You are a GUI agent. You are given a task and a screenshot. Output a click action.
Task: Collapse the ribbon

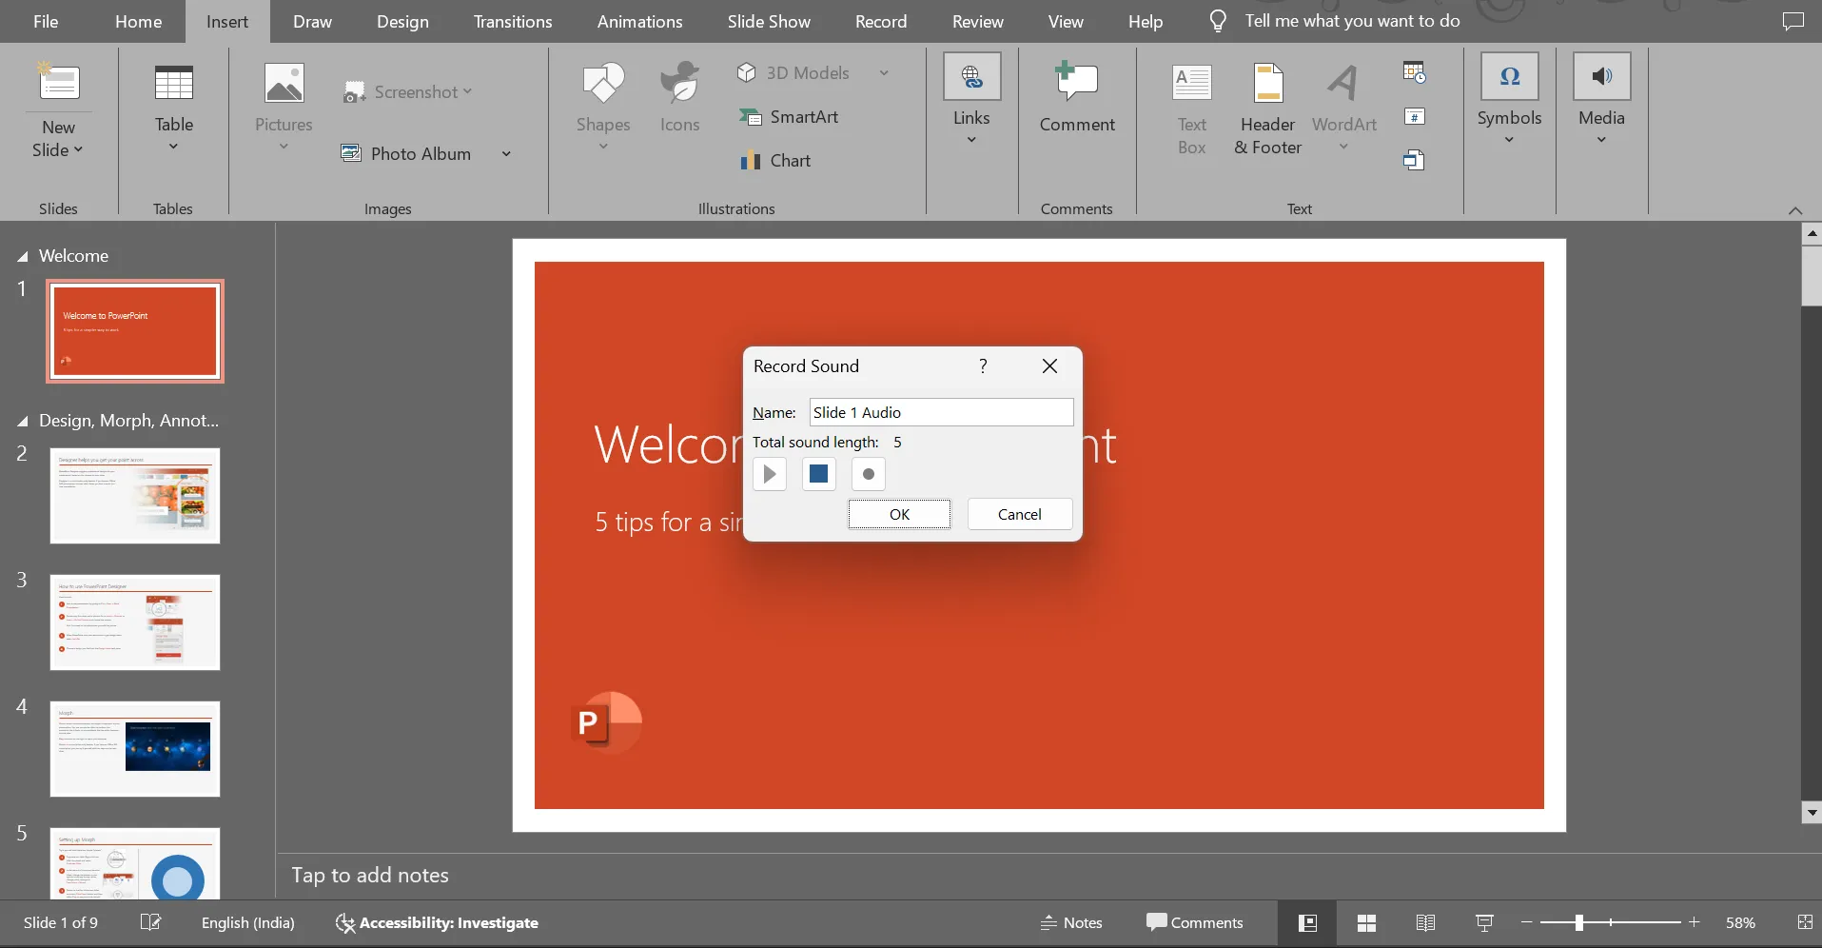(x=1794, y=210)
